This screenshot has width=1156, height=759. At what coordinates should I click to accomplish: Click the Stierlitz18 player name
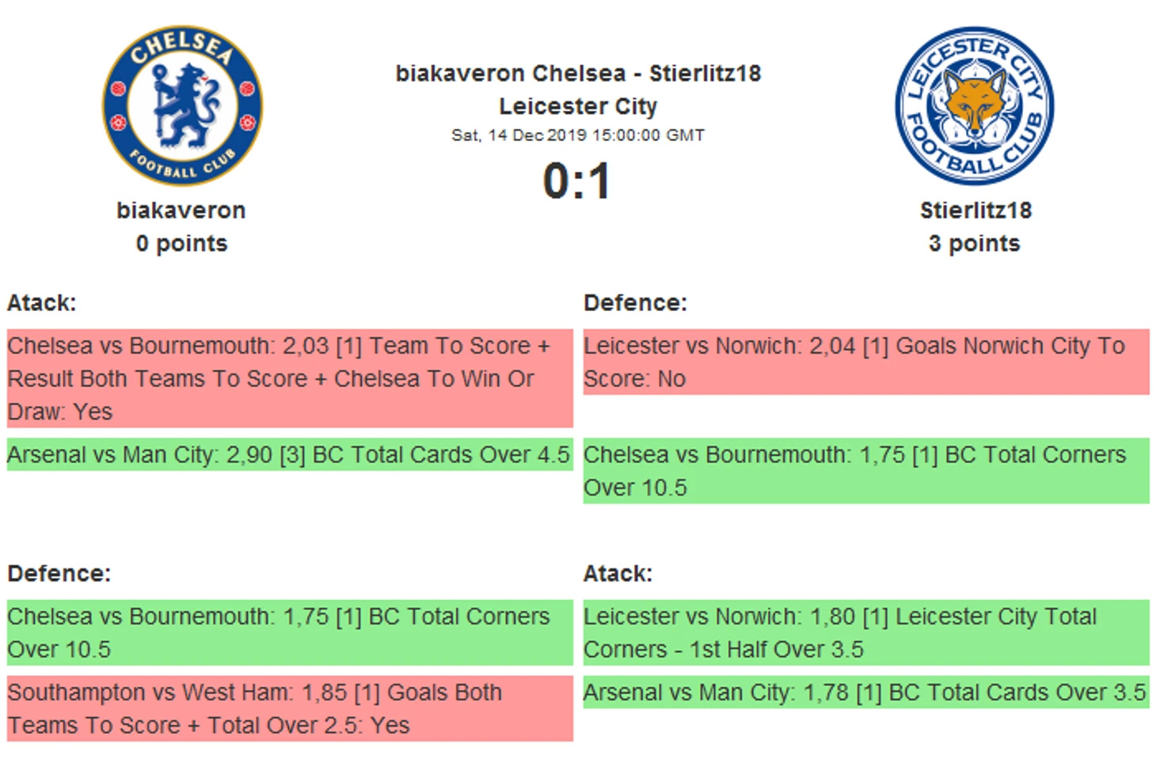point(975,211)
